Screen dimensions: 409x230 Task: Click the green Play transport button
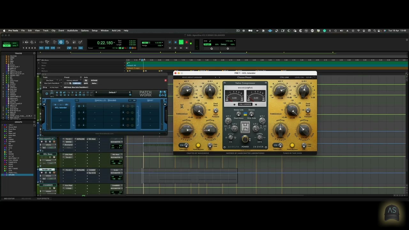pyautogui.click(x=181, y=42)
